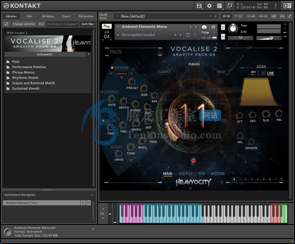Click the delay FBK knob
This screenshot has width=295, height=244.
tap(123, 125)
